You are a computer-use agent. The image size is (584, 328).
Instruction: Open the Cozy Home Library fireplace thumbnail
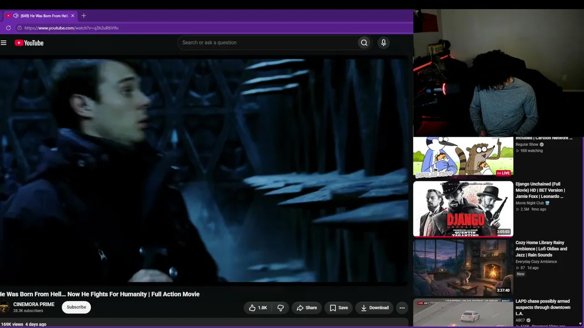click(463, 268)
